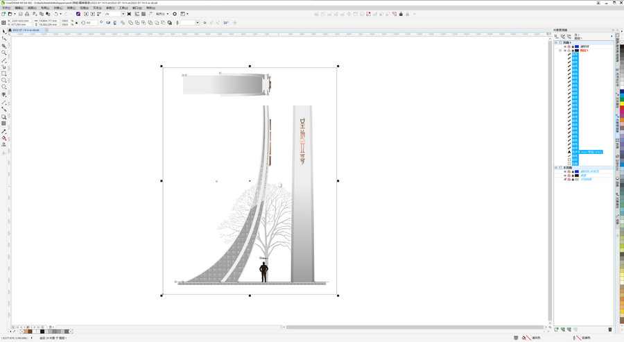Toggle printer icon of 图层1 layer

tap(569, 51)
